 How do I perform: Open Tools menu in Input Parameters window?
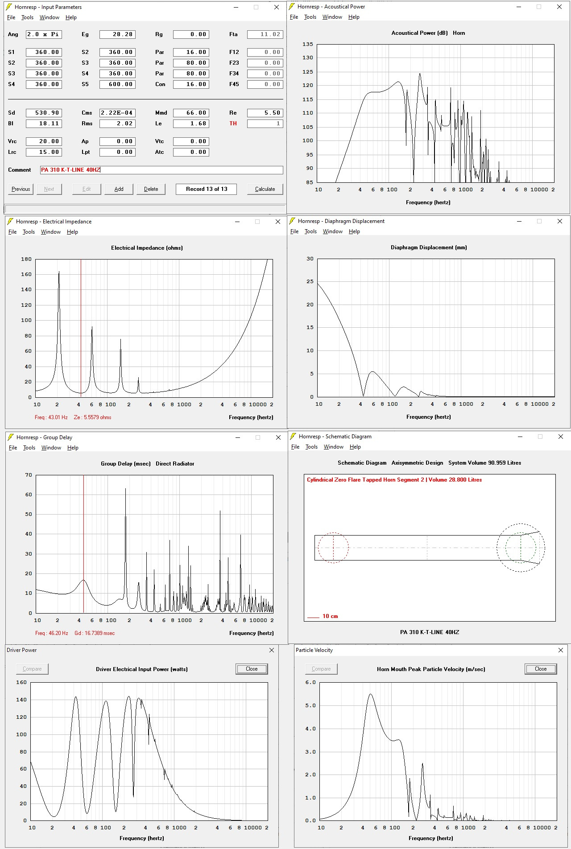(27, 17)
